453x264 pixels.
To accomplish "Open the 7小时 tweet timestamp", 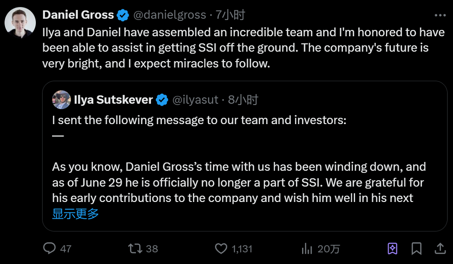I will (x=230, y=15).
